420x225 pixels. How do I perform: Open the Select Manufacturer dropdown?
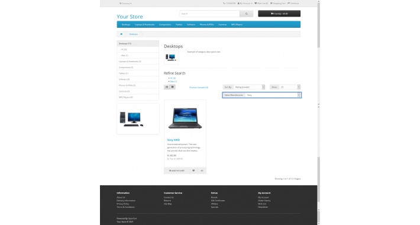(273, 95)
